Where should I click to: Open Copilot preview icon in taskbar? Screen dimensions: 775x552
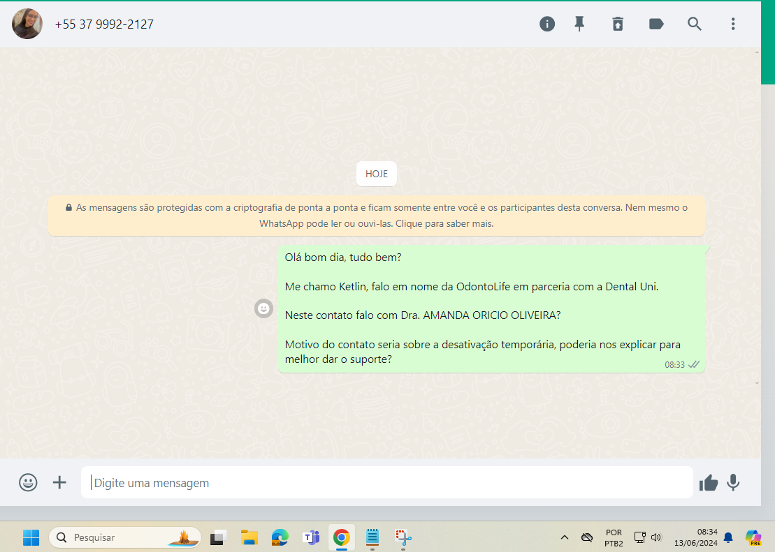[753, 537]
